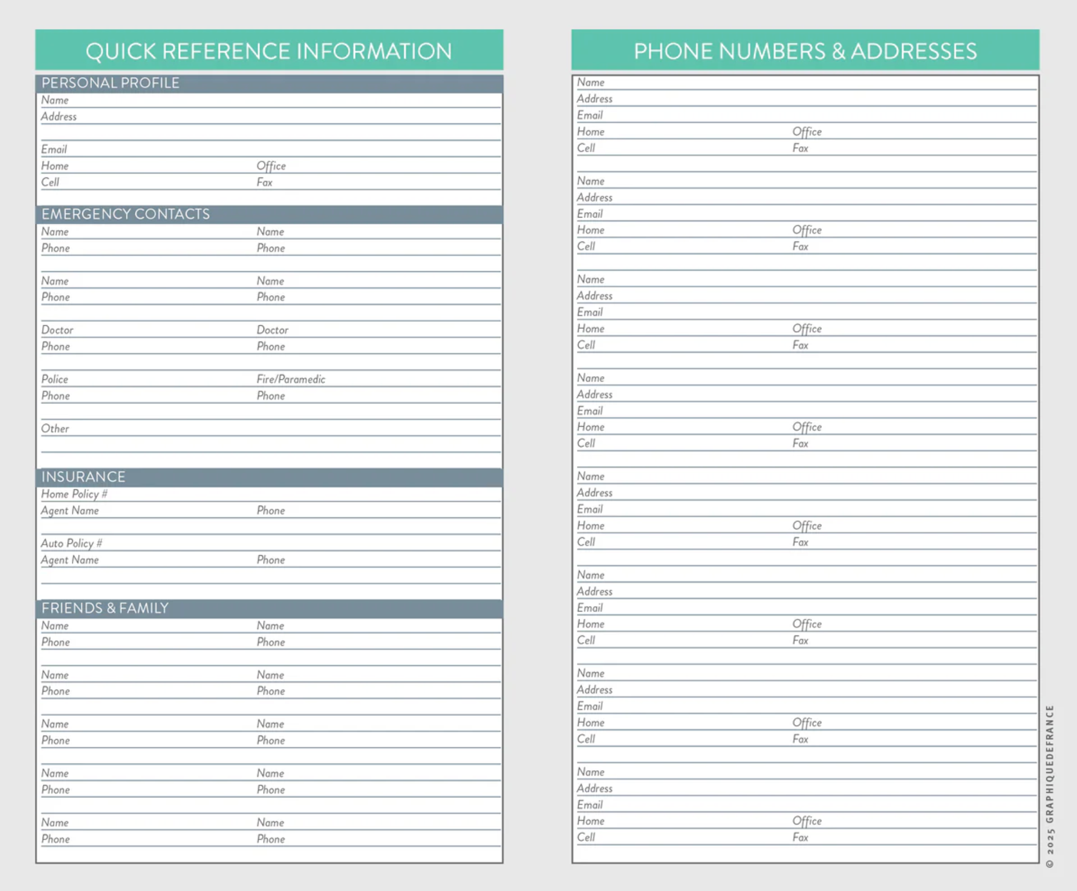Click Agent Name under Auto Policy #
The width and height of the screenshot is (1077, 891).
tap(70, 561)
